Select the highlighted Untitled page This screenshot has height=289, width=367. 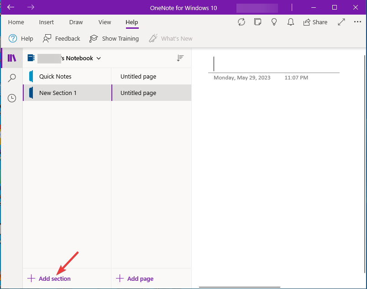click(152, 93)
